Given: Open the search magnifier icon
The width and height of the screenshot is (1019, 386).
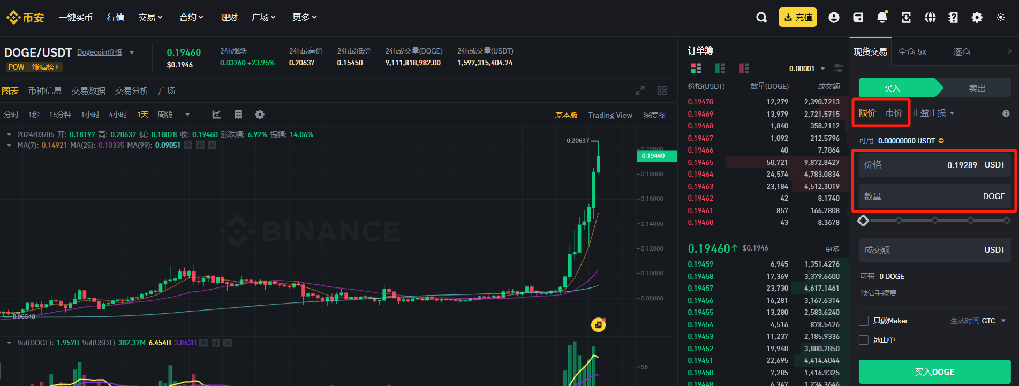Looking at the screenshot, I should pos(761,18).
